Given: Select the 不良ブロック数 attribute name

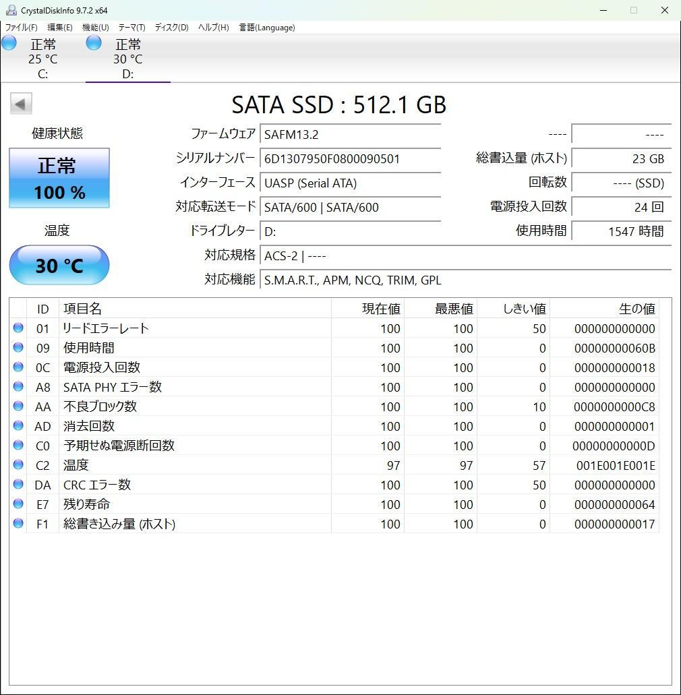Looking at the screenshot, I should pos(100,406).
